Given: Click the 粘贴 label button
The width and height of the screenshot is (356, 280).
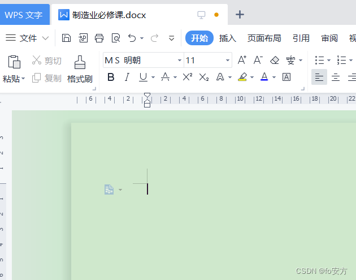Looking at the screenshot, I should pos(11,79).
